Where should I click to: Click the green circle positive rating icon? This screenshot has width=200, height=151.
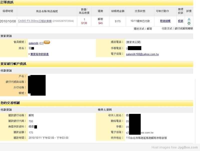click(189, 23)
